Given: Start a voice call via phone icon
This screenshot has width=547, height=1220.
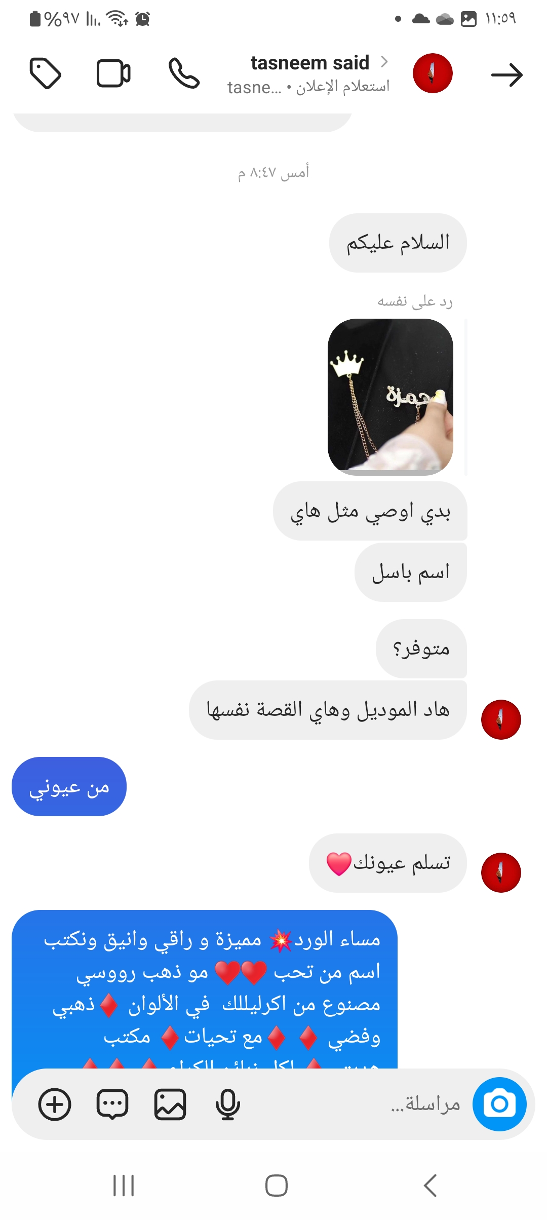Looking at the screenshot, I should tap(184, 73).
